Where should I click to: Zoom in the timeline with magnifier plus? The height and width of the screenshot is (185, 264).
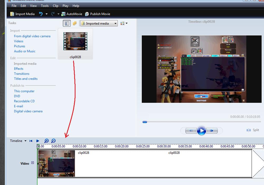click(46, 141)
